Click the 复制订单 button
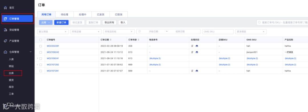The image size is (308, 112). coord(93,22)
